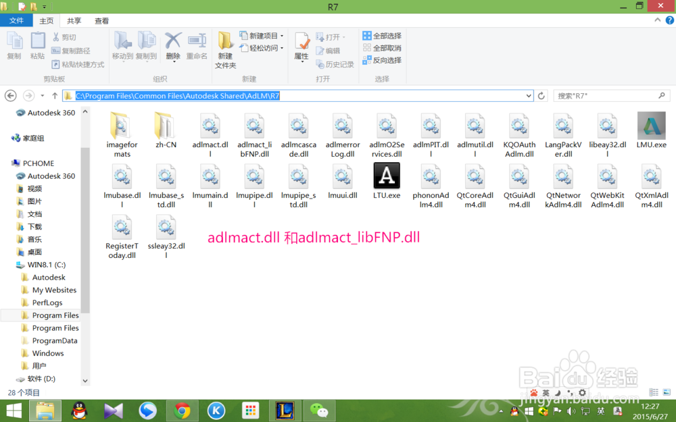
Task: Open the File (文件) tab
Action: coord(16,20)
